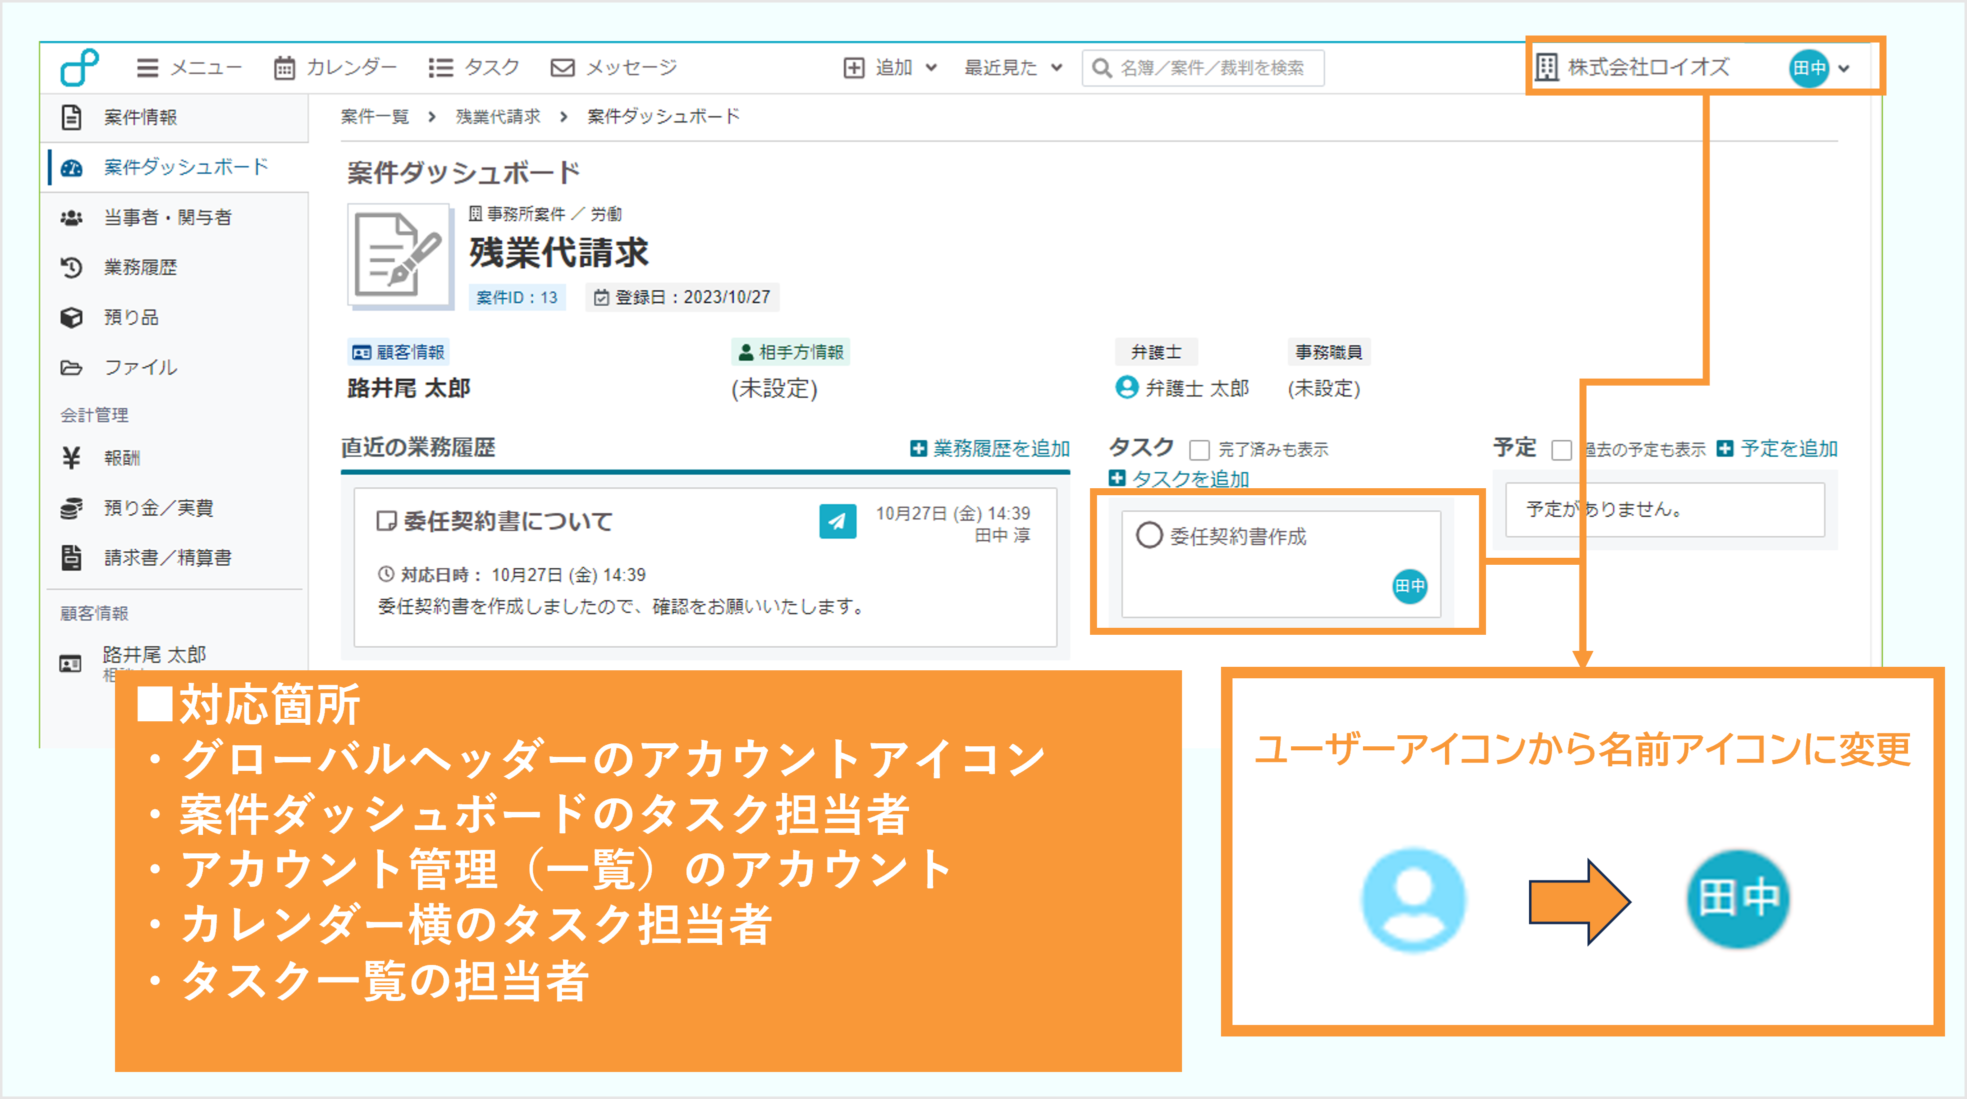
Task: Expand the account dropdown chevron
Action: (1844, 69)
